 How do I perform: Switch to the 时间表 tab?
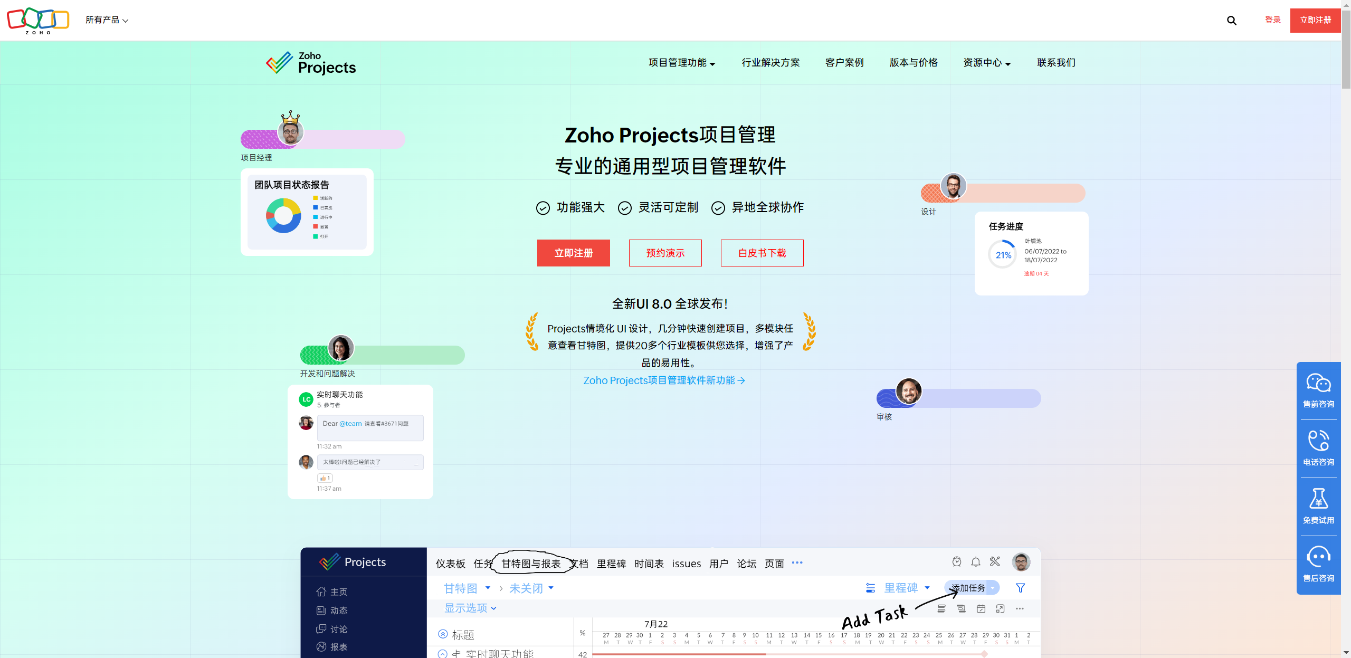[x=649, y=564]
